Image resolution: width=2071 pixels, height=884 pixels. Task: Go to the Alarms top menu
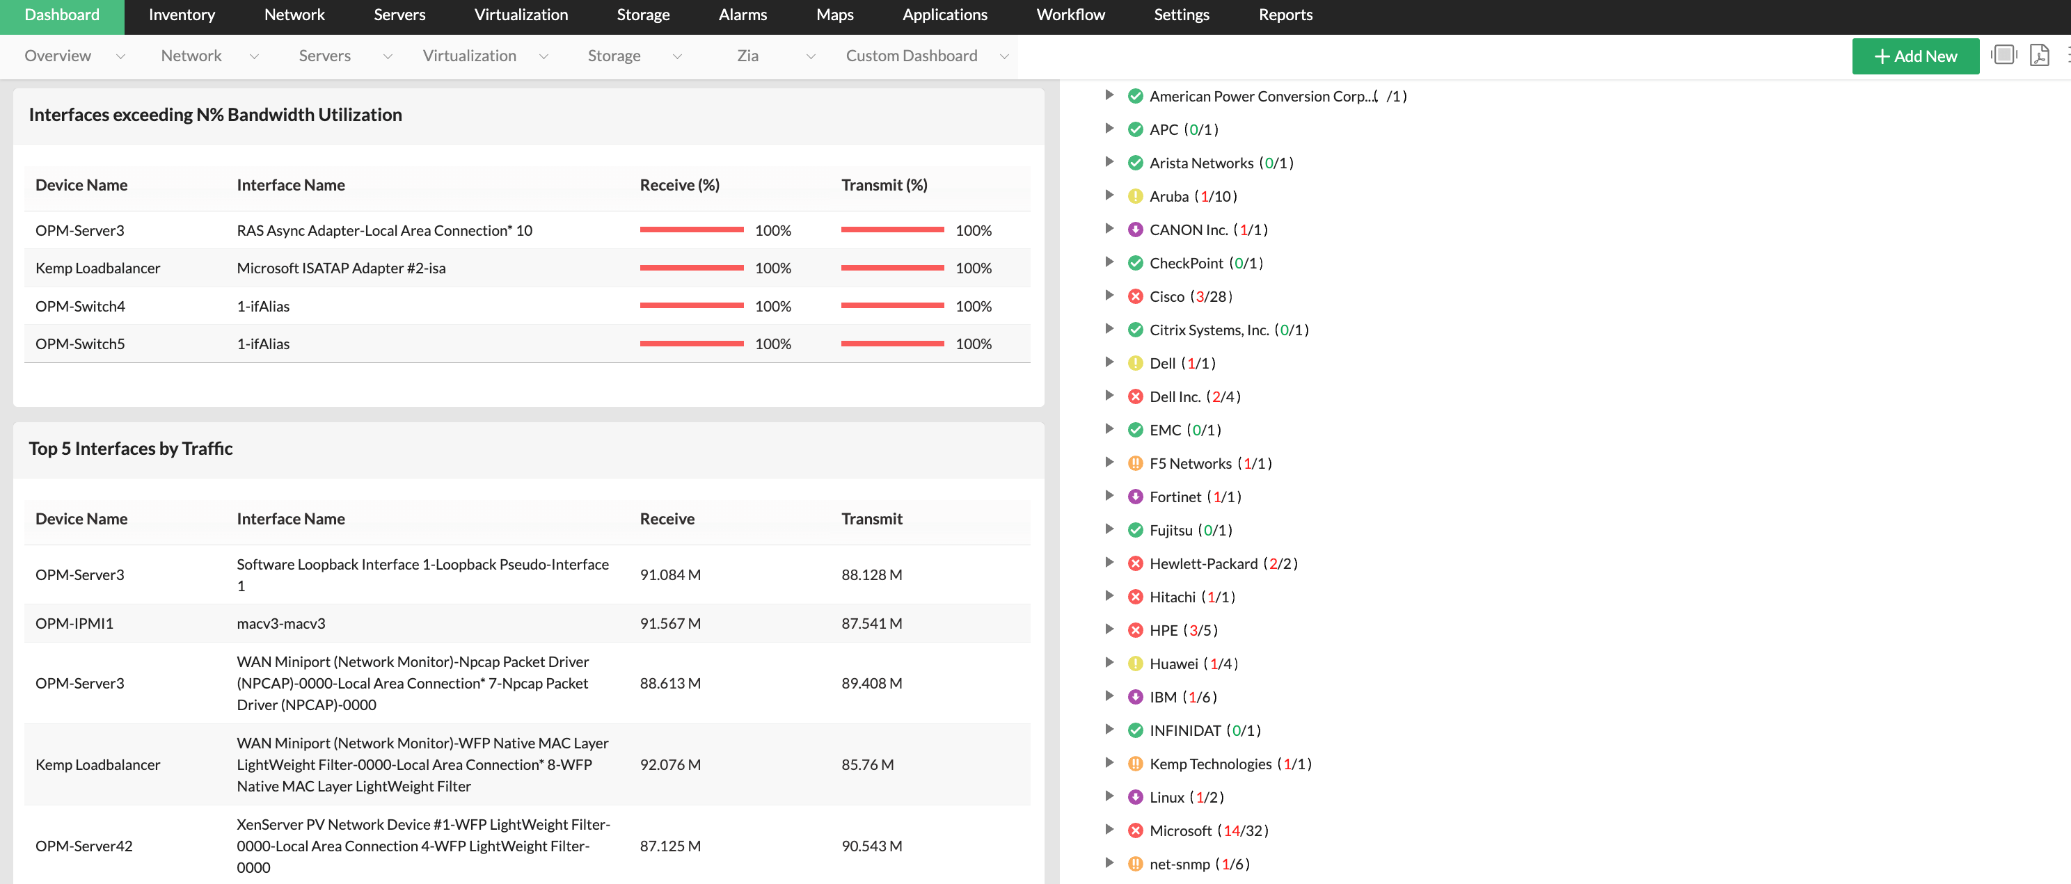pyautogui.click(x=742, y=15)
